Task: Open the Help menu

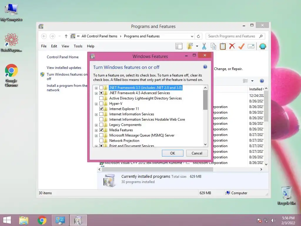Action: tap(91, 46)
